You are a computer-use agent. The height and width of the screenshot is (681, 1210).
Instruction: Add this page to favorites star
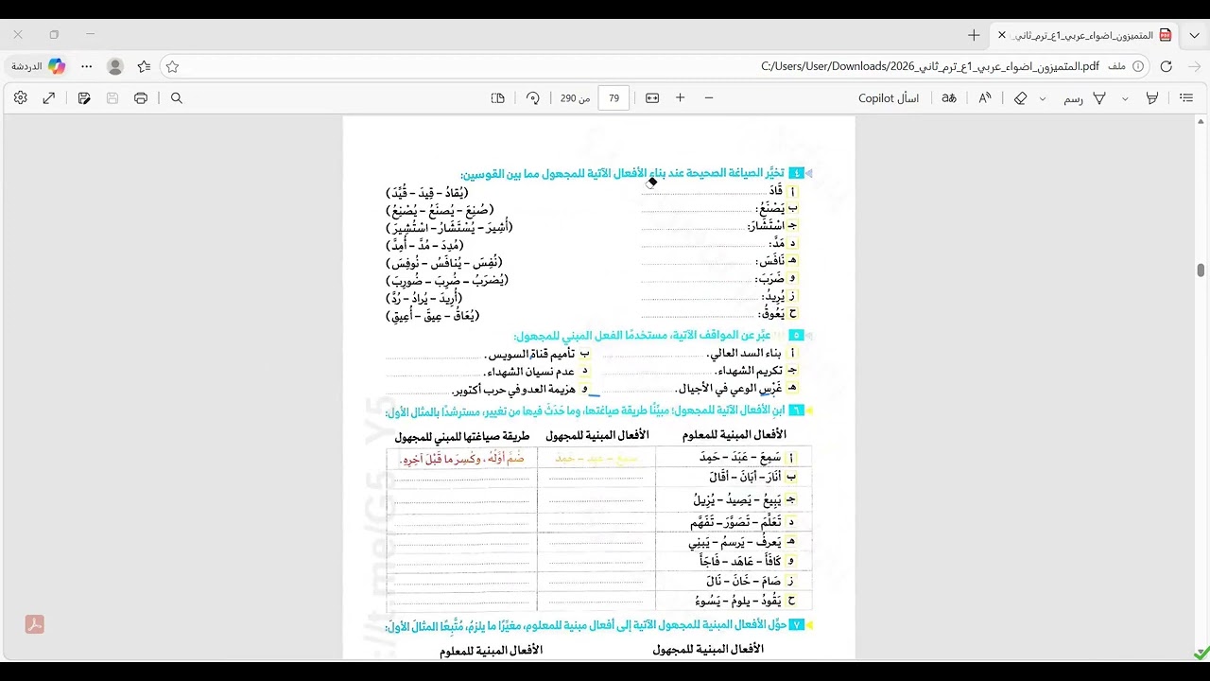tap(172, 66)
